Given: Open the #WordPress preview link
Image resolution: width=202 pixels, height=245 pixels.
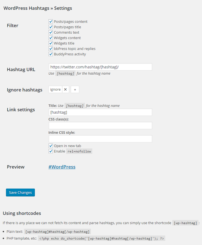Looking at the screenshot, I should 62,167.
